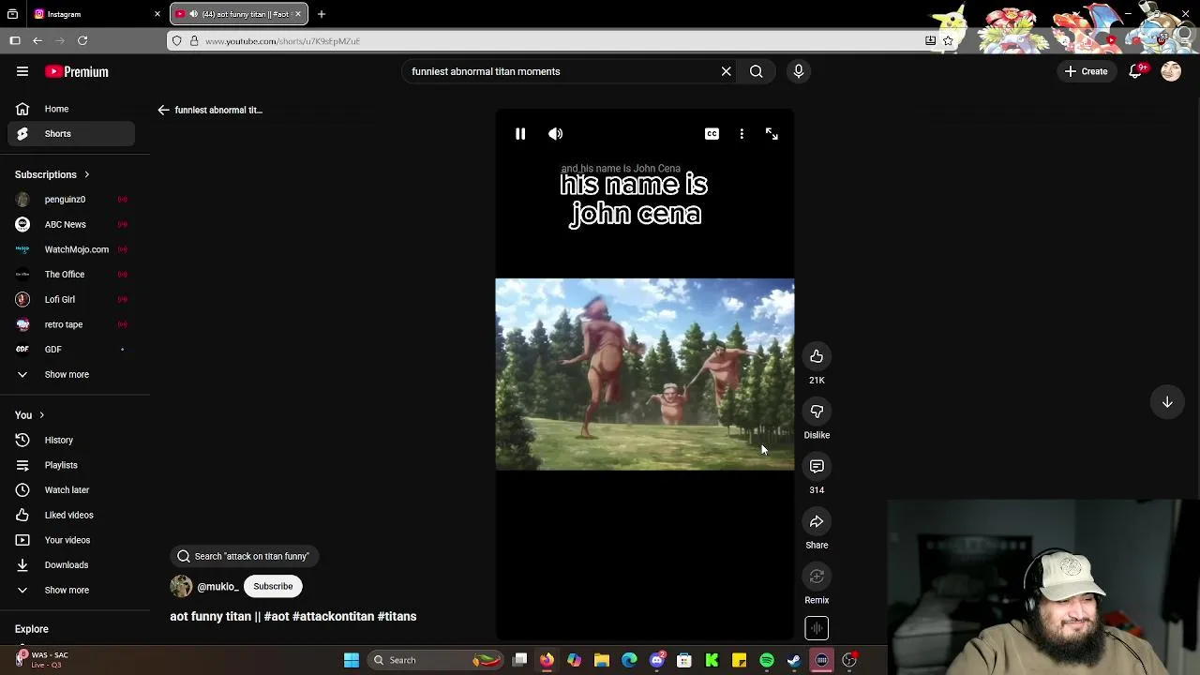Open Home in the sidebar

click(71, 109)
